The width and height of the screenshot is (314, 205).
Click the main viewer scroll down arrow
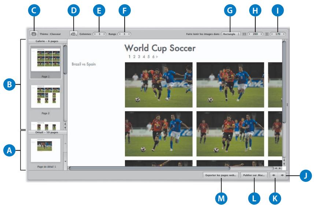(284, 164)
